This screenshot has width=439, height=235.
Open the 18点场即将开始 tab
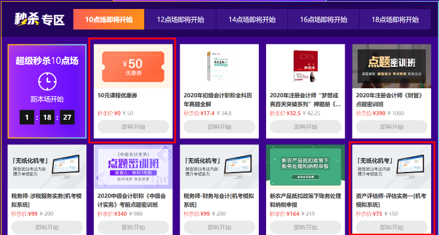click(x=395, y=19)
